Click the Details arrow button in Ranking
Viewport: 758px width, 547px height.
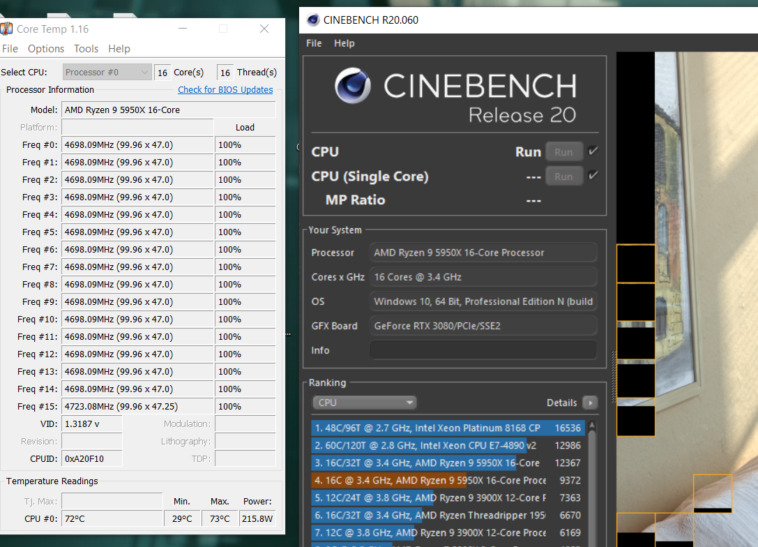[590, 403]
